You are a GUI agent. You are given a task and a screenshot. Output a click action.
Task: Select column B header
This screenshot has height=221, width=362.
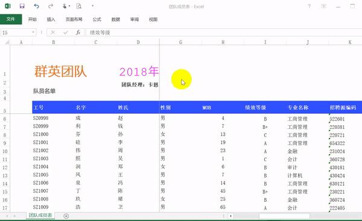click(x=53, y=42)
